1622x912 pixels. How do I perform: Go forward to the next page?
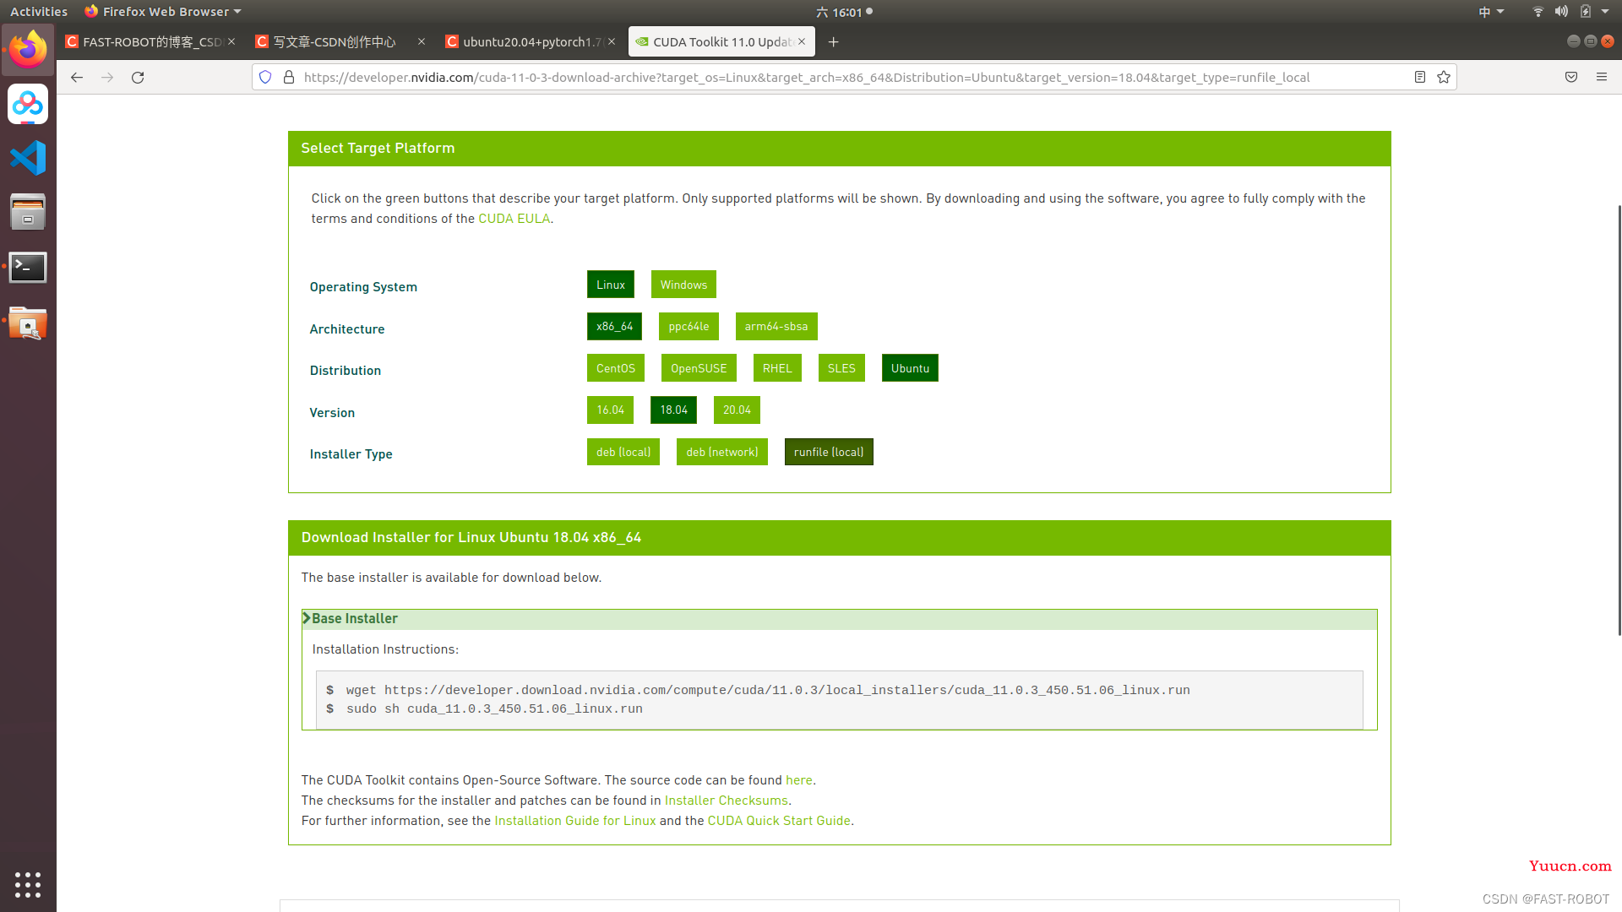coord(107,77)
